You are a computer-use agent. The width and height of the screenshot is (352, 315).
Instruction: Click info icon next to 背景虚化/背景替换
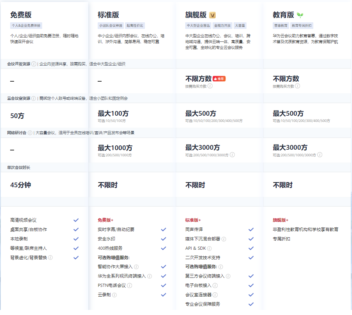(x=50, y=258)
